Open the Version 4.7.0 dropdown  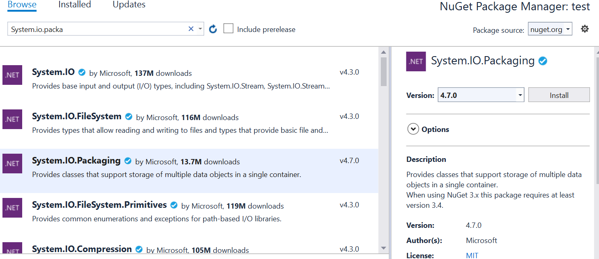coord(520,95)
